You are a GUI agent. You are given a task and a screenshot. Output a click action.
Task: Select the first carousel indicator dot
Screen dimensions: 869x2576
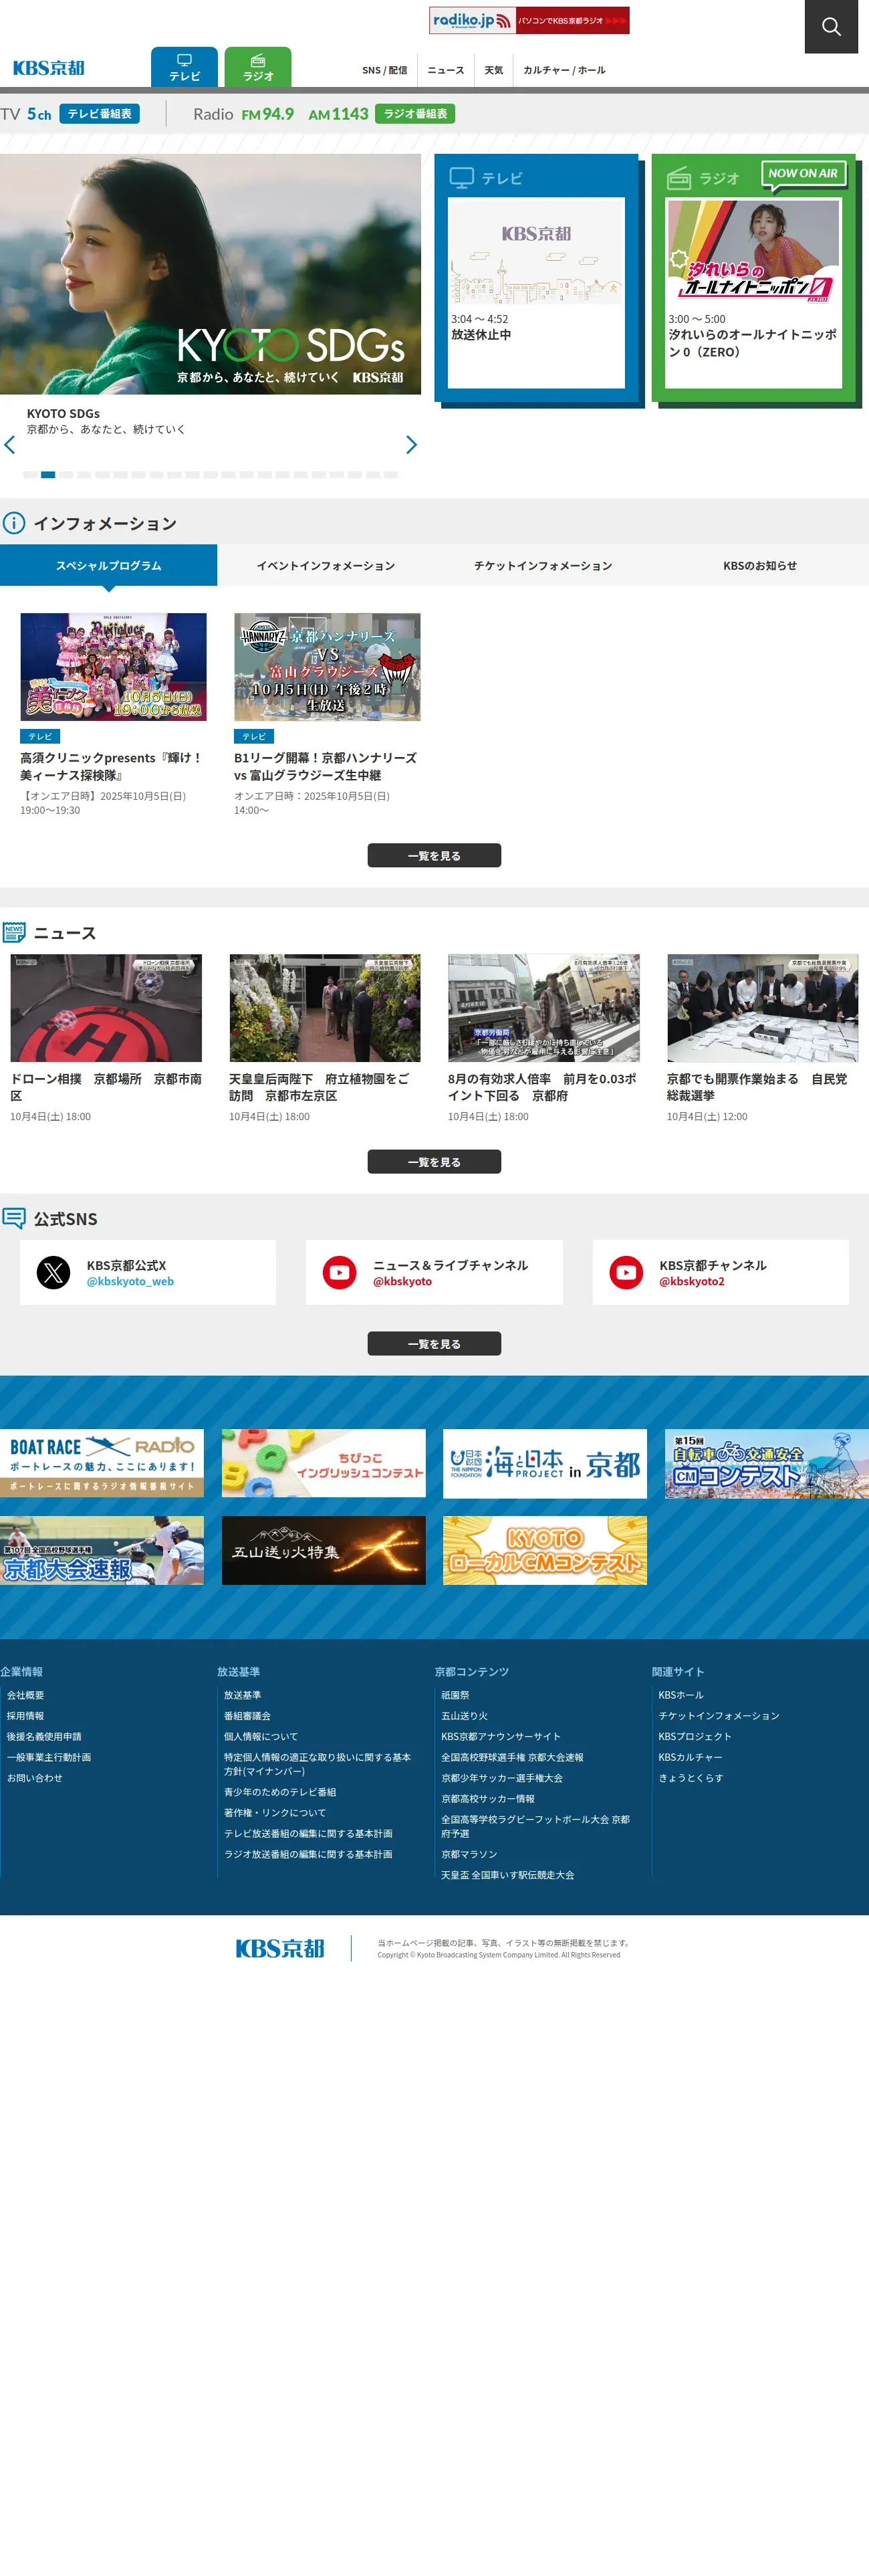30,475
